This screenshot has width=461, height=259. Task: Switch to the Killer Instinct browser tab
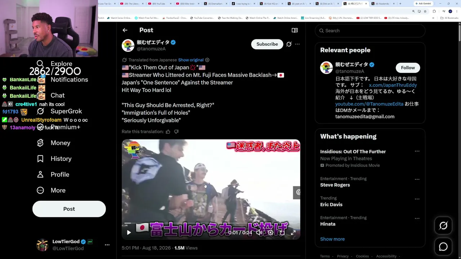point(188,4)
